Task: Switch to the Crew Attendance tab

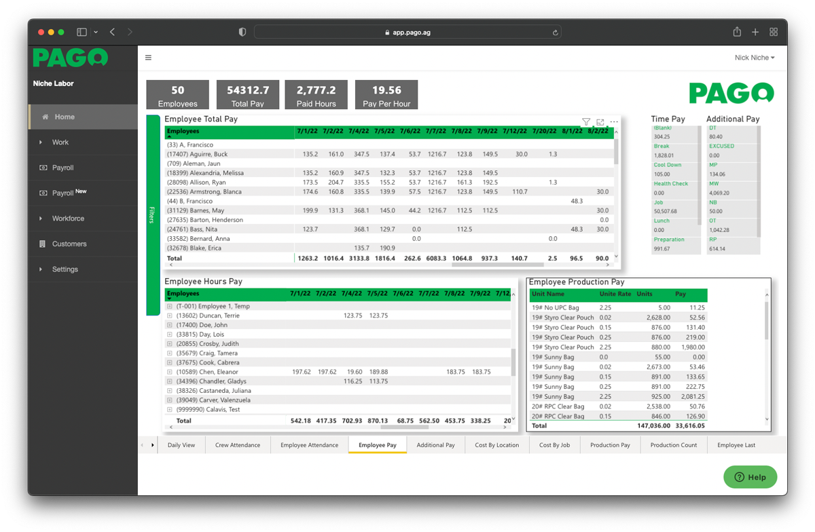Action: coord(238,445)
